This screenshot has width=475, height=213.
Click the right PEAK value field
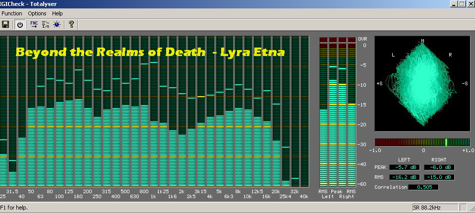click(x=439, y=167)
